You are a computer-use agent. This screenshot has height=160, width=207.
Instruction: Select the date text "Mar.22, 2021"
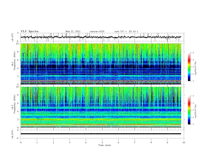click(73, 31)
